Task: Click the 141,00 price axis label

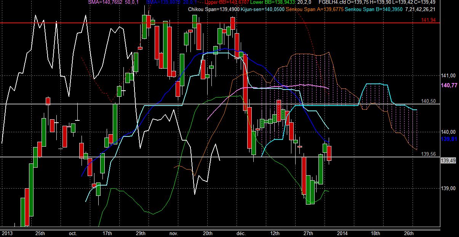Action: [x=448, y=75]
